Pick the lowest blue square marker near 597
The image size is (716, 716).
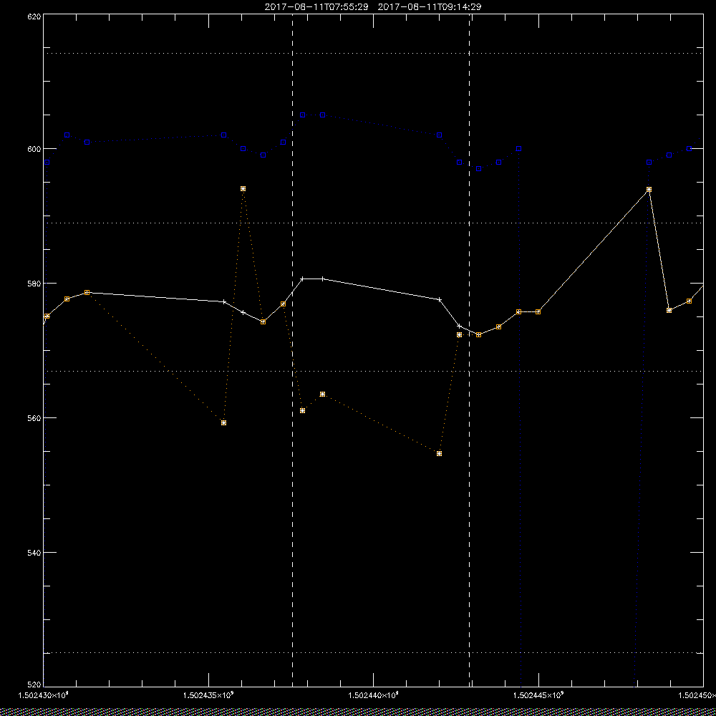tap(478, 168)
